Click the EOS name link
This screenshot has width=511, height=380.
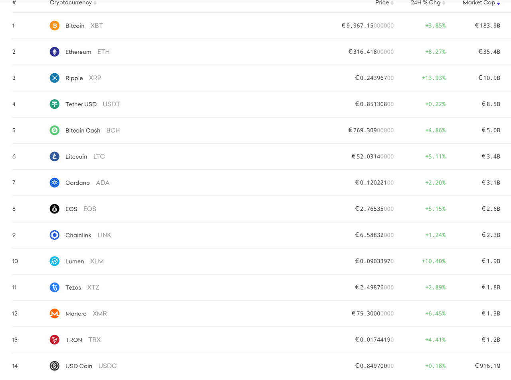coord(71,209)
